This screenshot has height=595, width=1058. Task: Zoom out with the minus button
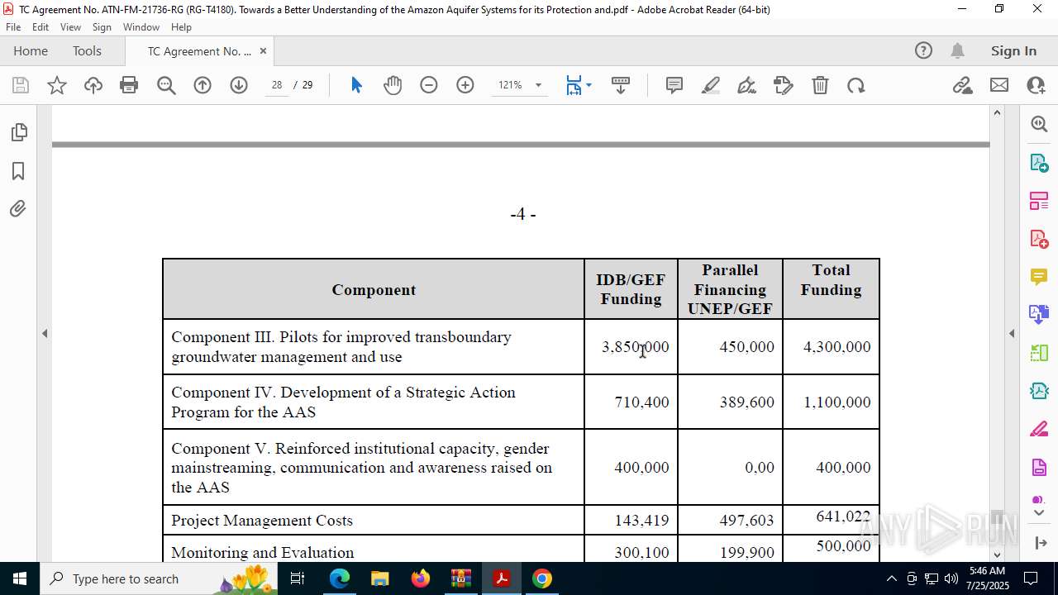pyautogui.click(x=429, y=85)
